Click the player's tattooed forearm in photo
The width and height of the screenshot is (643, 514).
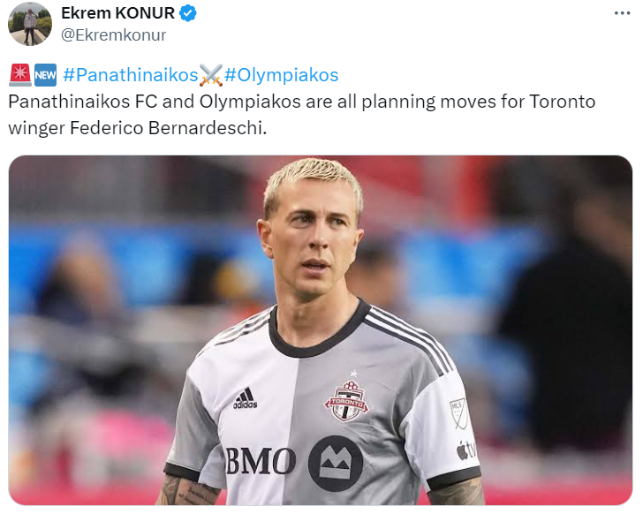[187, 491]
